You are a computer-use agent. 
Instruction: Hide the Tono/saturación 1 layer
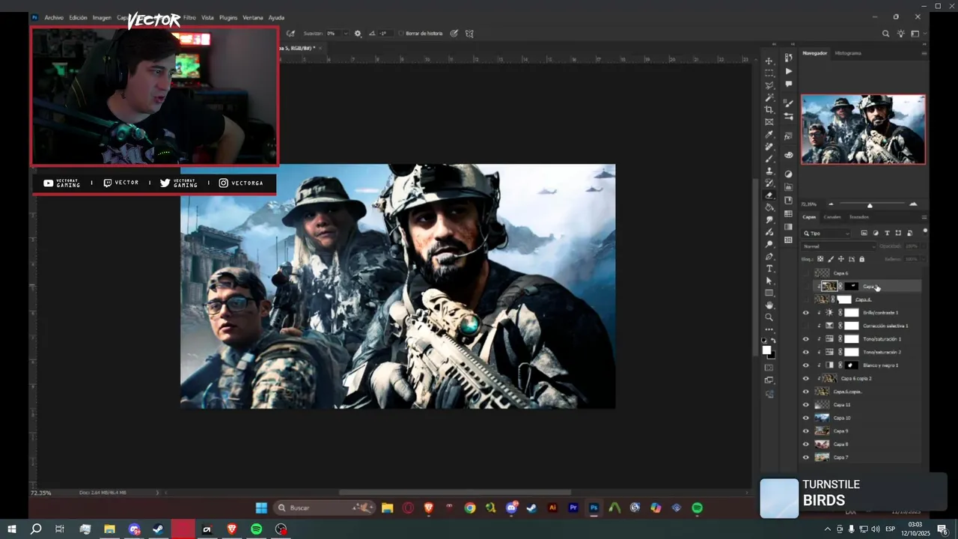806,339
